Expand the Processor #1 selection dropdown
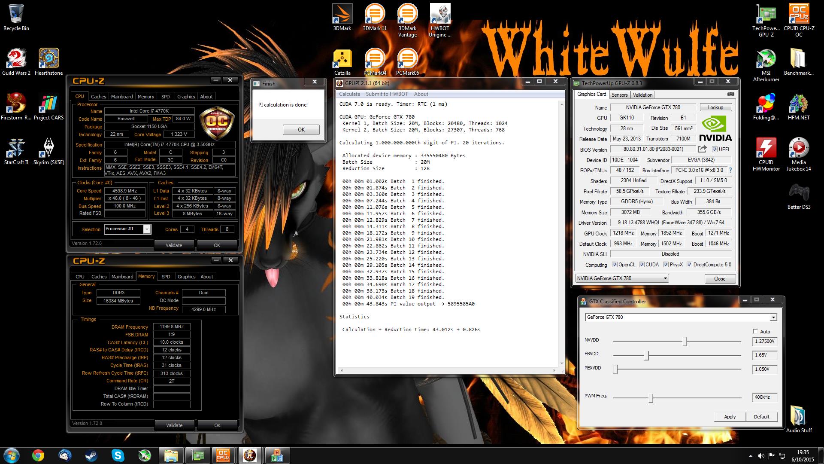Image resolution: width=824 pixels, height=464 pixels. [147, 229]
